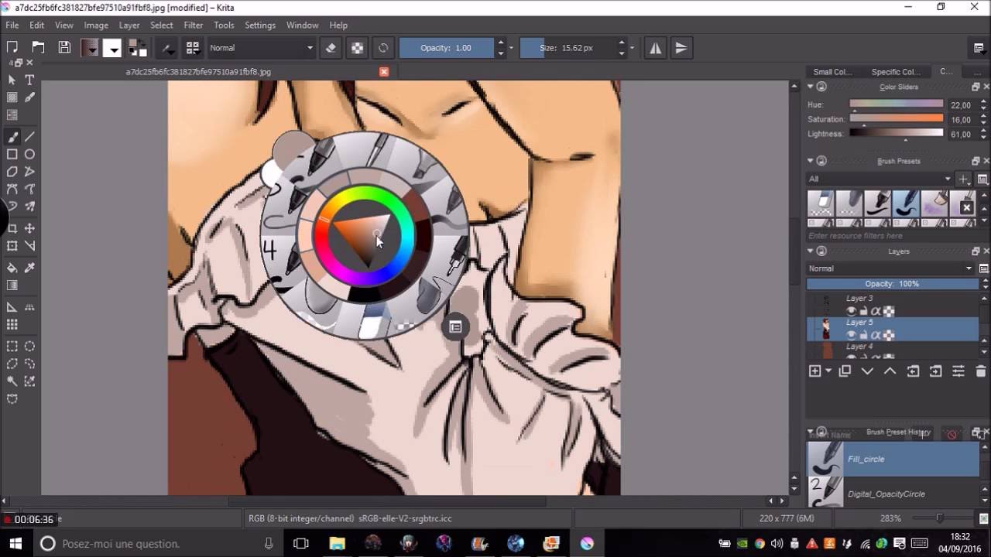Delete the selected layer with trash icon

tap(981, 371)
